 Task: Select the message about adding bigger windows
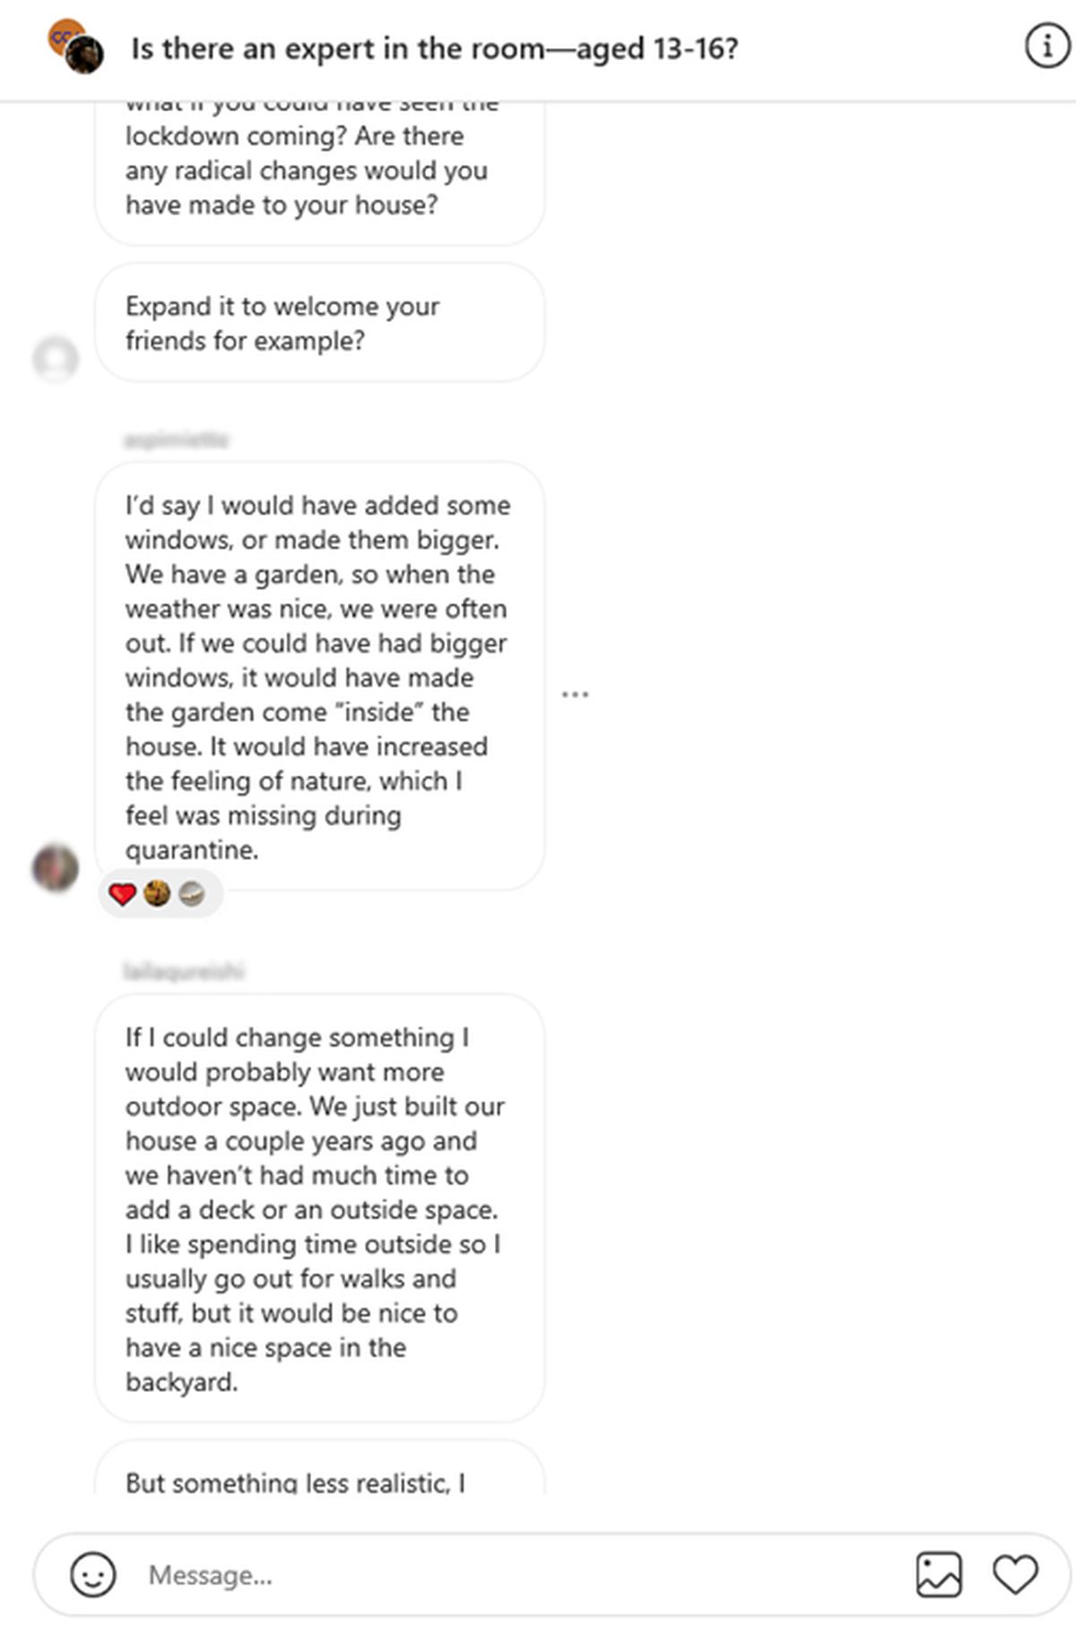coord(318,676)
